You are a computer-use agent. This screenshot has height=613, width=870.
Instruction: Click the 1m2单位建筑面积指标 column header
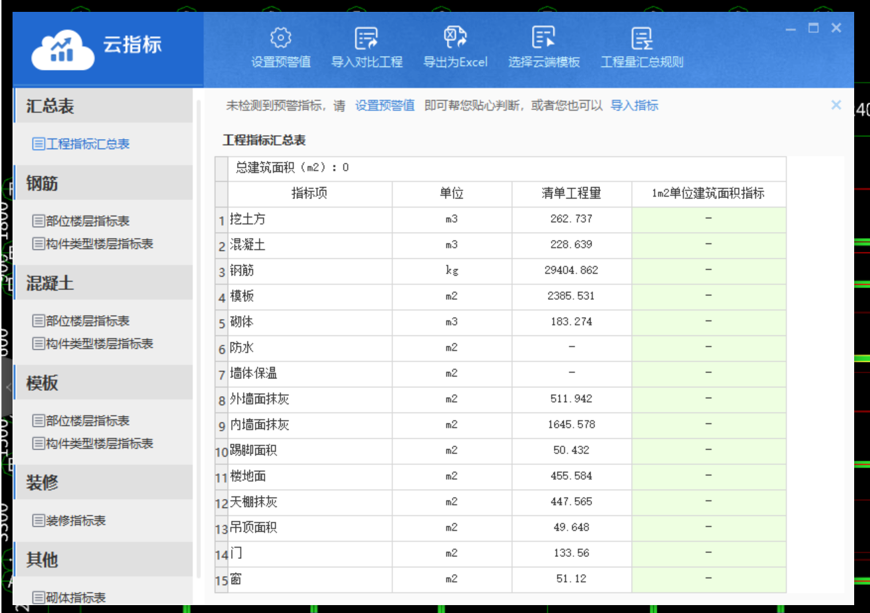[x=708, y=193]
